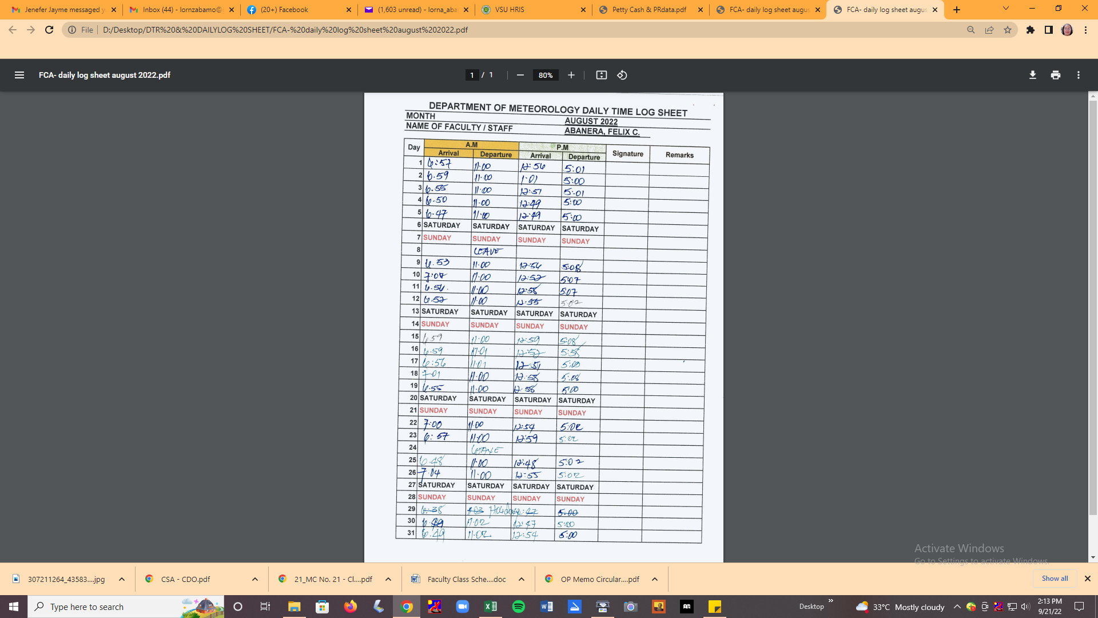Open Chrome extensions puzzle icon

click(1030, 30)
